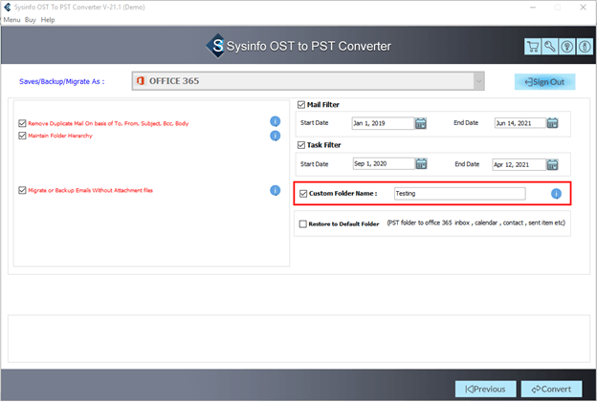Screen dimensions: 597x402
Task: Click the shopping cart buy icon
Action: coord(533,47)
